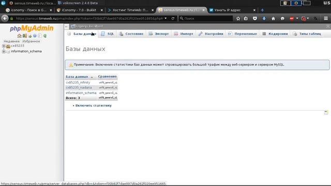Click the red crossed-circle extension icon
Screen dimensions: 331x186
click(304, 19)
